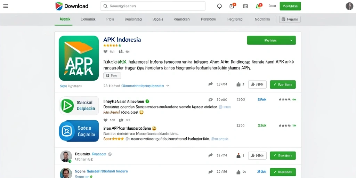Click the person icon in the Dejumke row
The image size is (356, 178).
[x=238, y=155]
